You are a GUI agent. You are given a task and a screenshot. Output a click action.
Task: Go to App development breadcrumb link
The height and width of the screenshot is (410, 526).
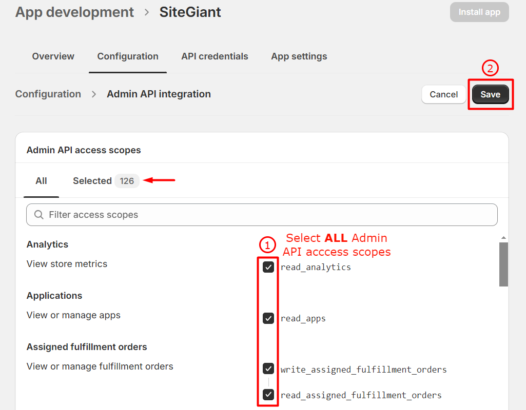(x=74, y=12)
